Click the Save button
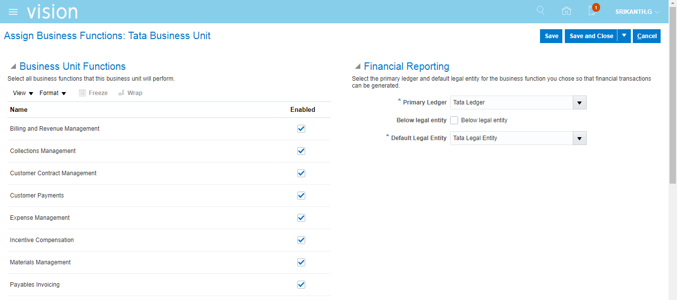 pyautogui.click(x=551, y=36)
